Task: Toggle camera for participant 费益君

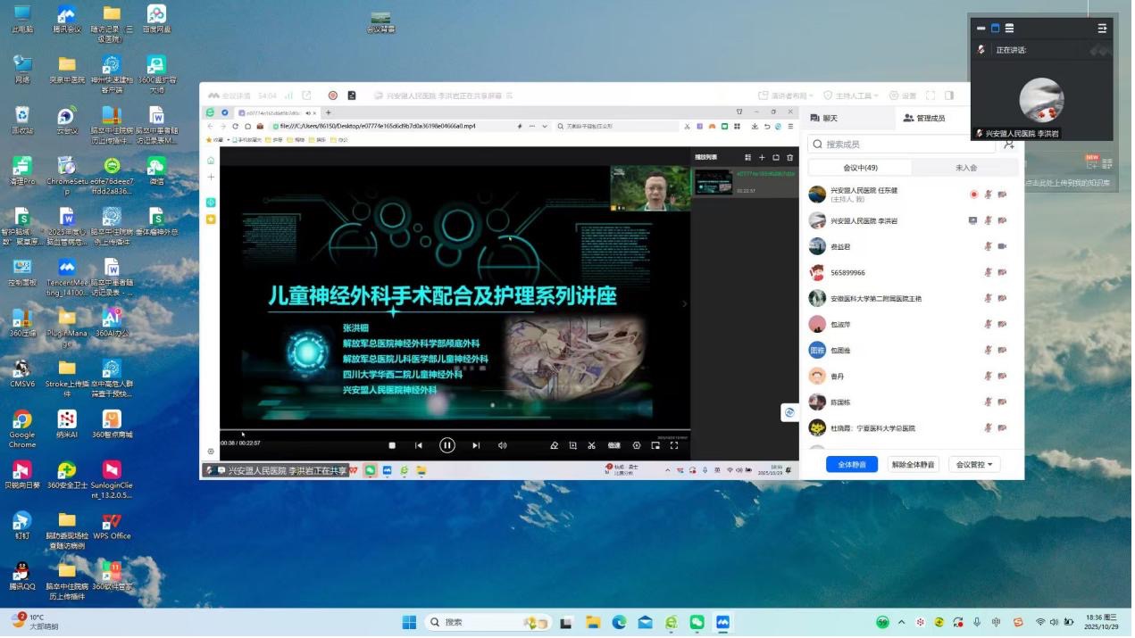Action: click(x=1002, y=246)
